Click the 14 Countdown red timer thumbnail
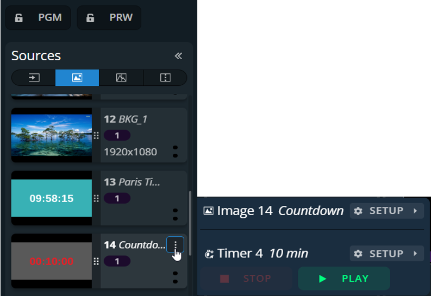The image size is (431, 296). tap(52, 261)
